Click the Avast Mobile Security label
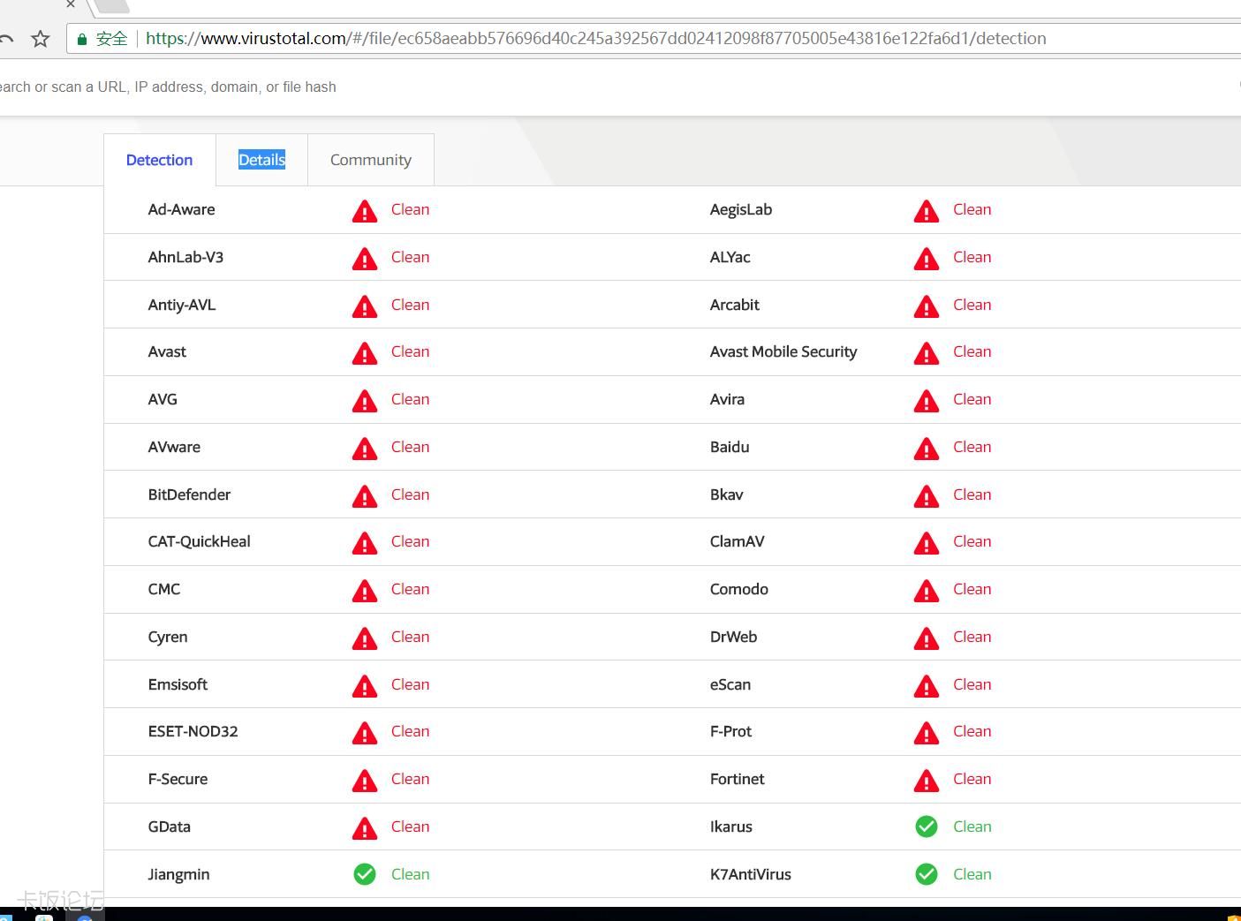The image size is (1241, 921). (783, 351)
